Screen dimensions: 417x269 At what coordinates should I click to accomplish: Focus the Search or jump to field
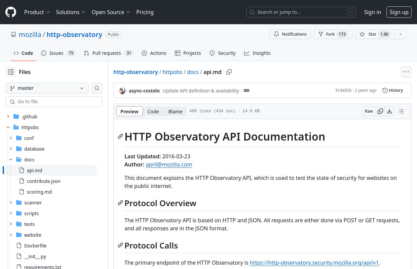click(301, 12)
